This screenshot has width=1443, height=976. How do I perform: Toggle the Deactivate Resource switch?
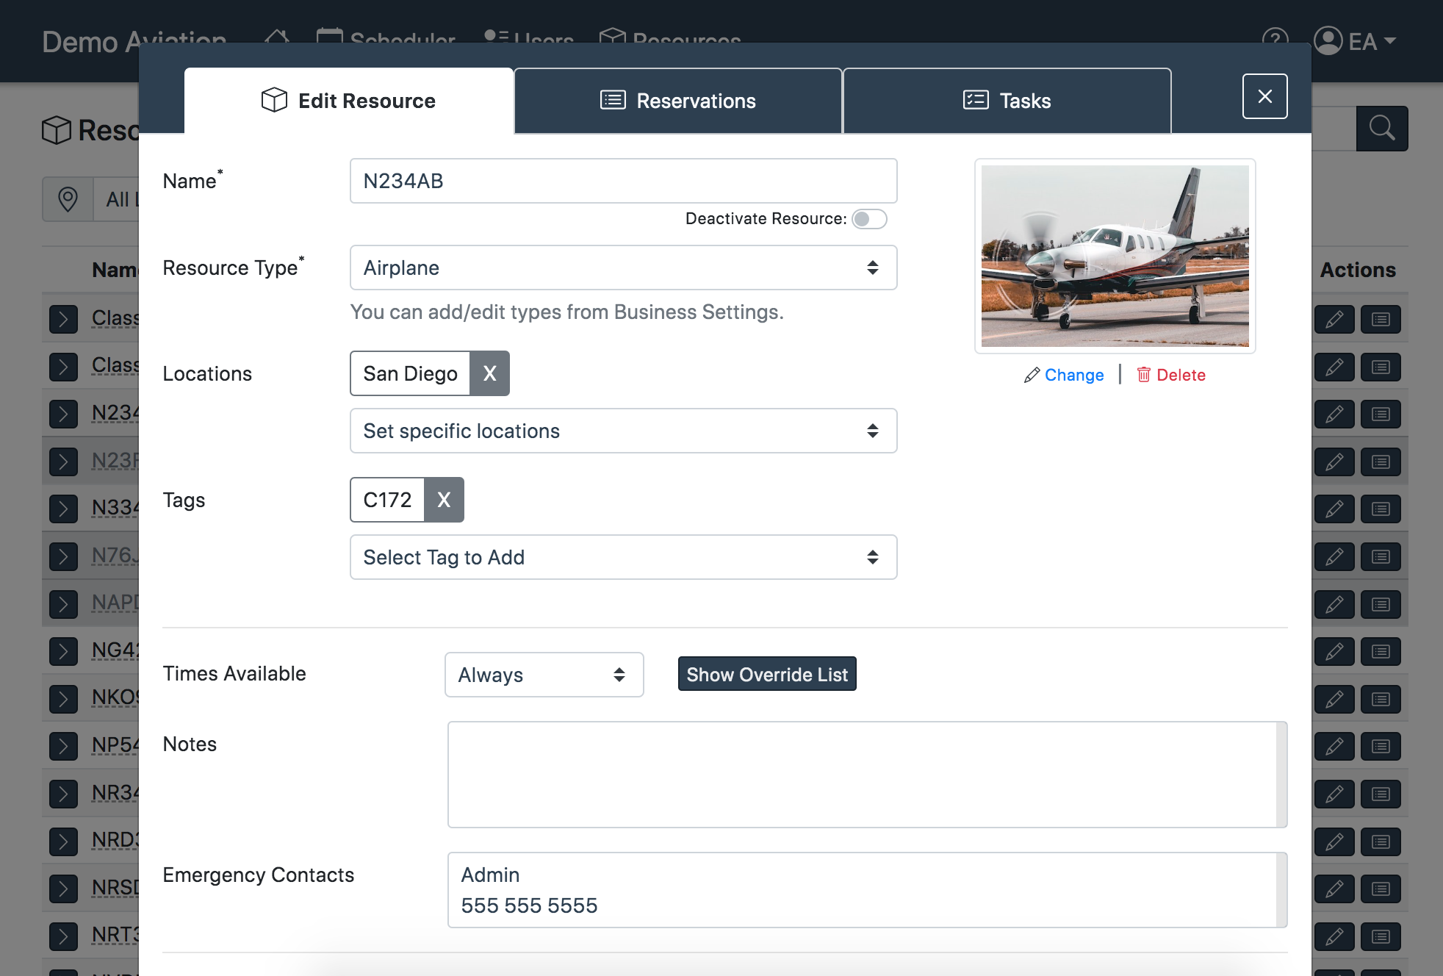869,219
